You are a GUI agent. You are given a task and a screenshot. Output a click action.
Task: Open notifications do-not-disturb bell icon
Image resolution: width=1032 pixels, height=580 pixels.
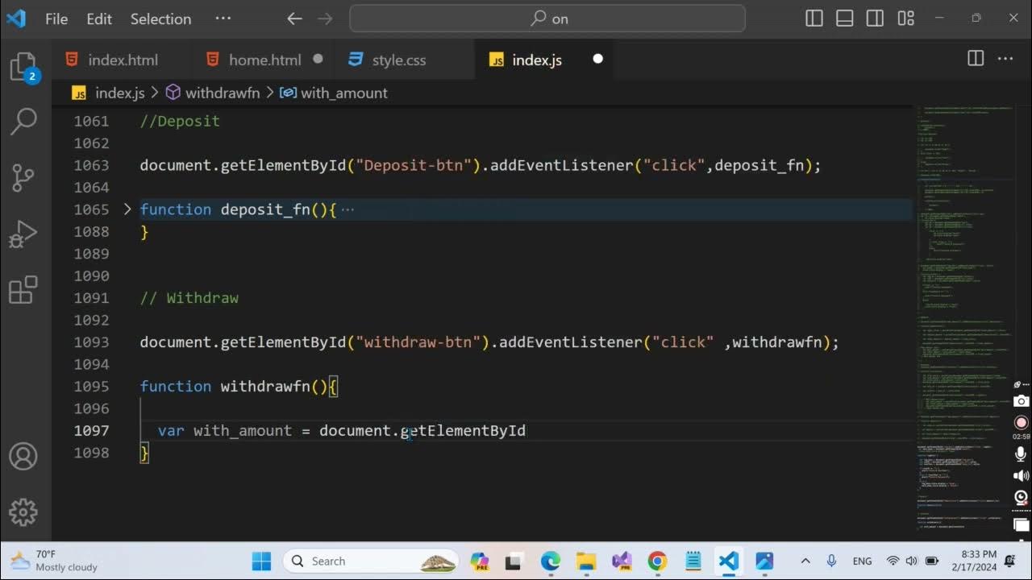tap(1010, 561)
